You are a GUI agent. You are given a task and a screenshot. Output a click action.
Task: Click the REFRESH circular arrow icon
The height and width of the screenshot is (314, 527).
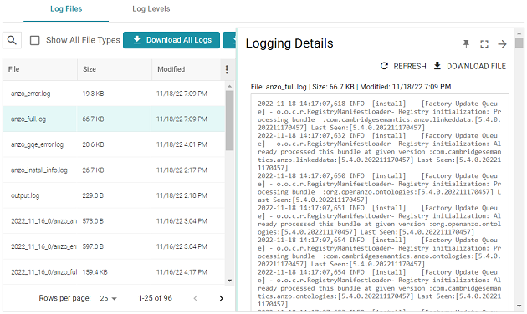[x=384, y=66]
